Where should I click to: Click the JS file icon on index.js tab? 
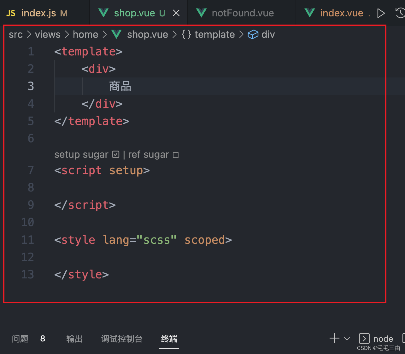point(11,13)
